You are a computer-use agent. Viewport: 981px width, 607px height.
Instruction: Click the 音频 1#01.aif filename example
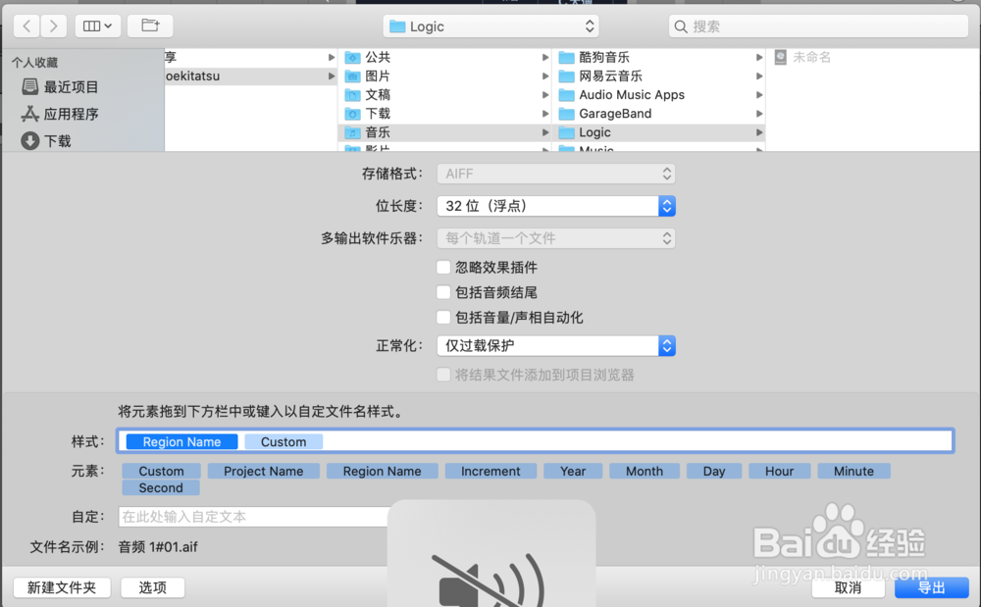click(158, 547)
